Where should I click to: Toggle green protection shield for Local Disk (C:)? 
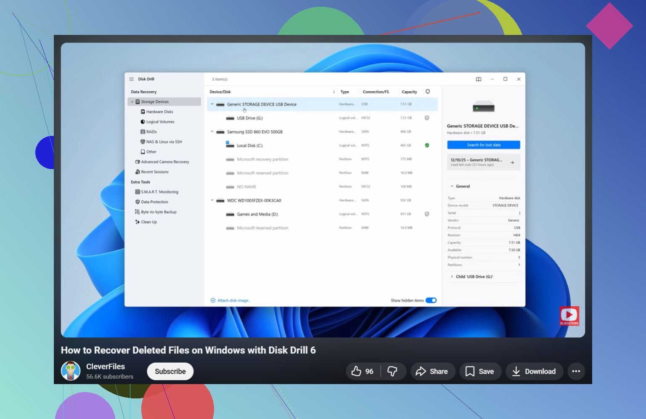point(427,146)
